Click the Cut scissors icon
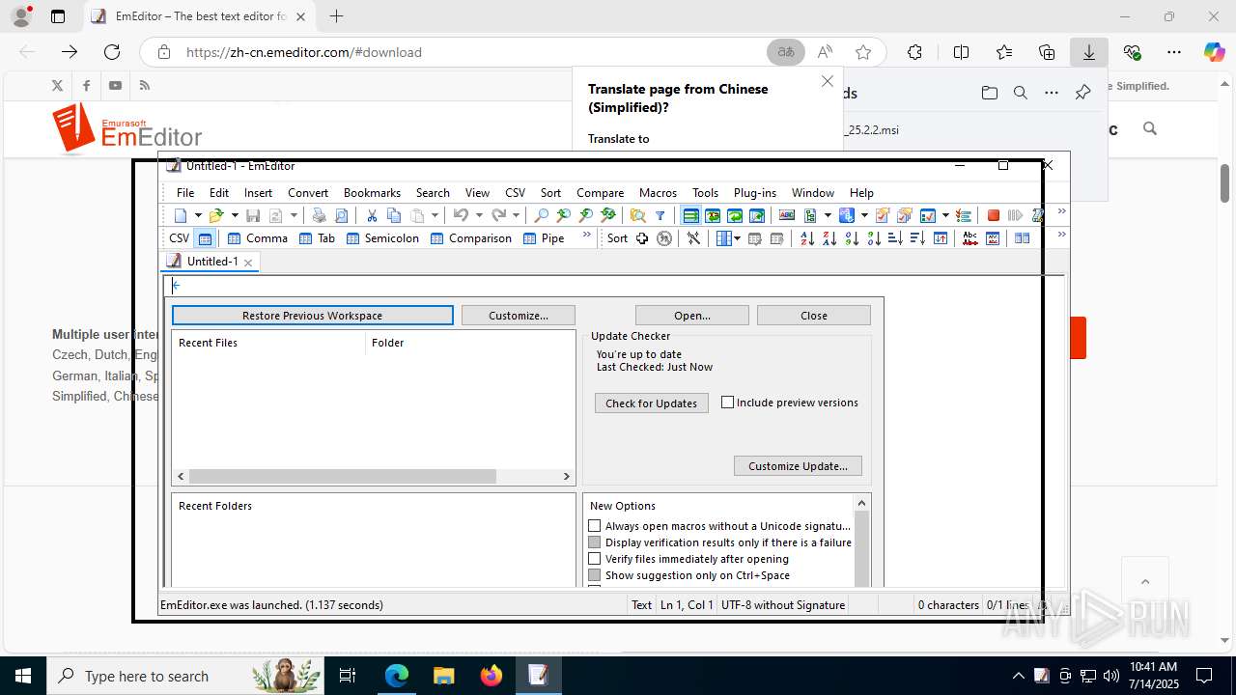The height and width of the screenshot is (695, 1236). (372, 215)
